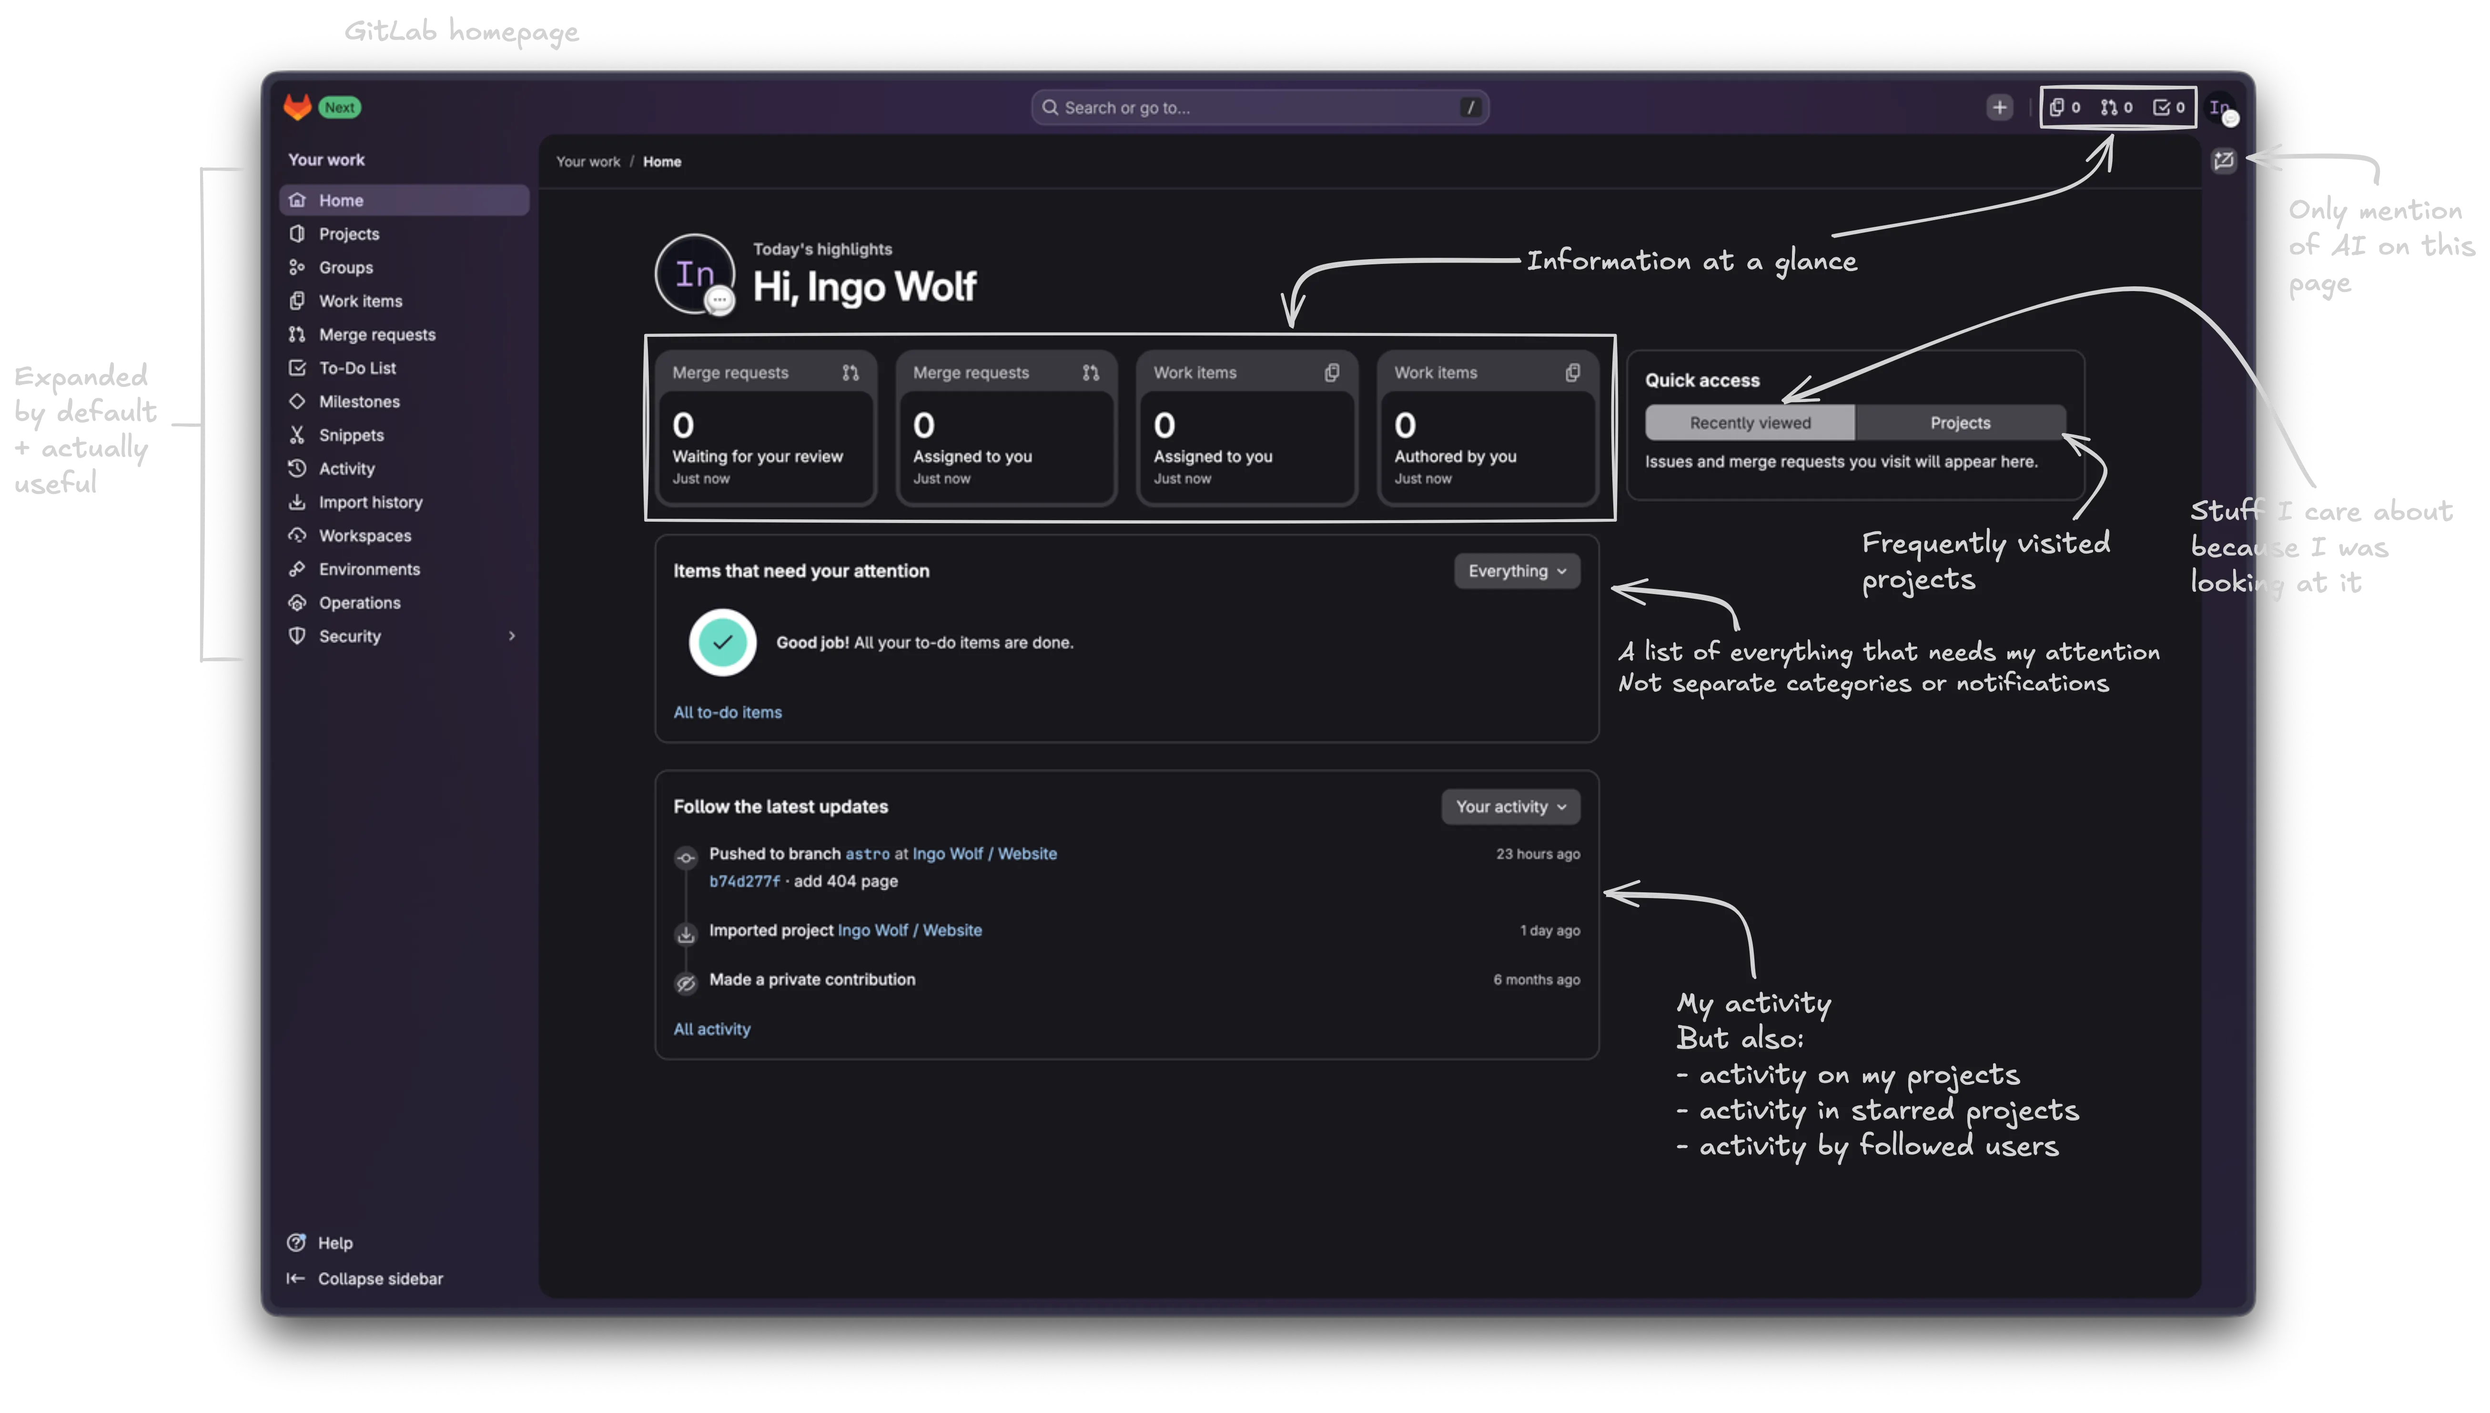This screenshot has width=2490, height=1413.
Task: Open Snippets in the sidebar
Action: [x=404, y=435]
